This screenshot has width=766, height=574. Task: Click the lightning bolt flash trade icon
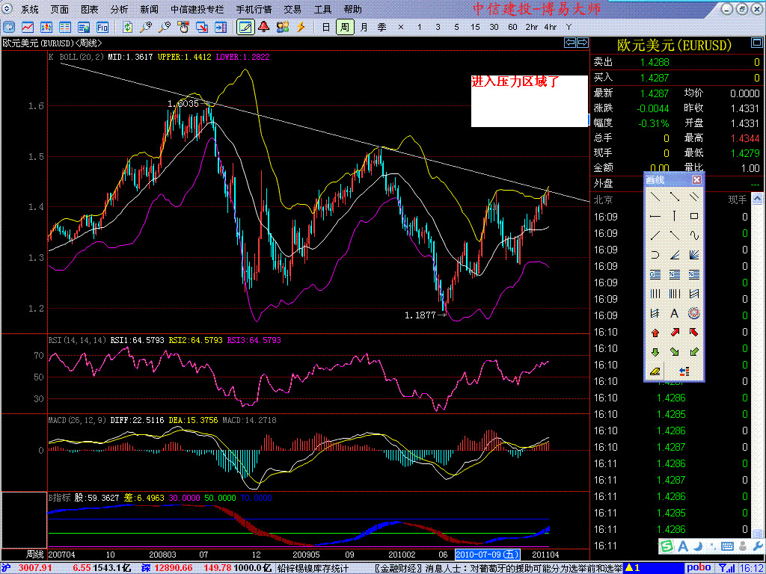(301, 27)
